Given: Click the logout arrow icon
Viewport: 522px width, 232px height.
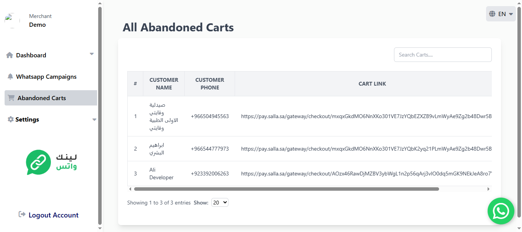Looking at the screenshot, I should pos(22,215).
